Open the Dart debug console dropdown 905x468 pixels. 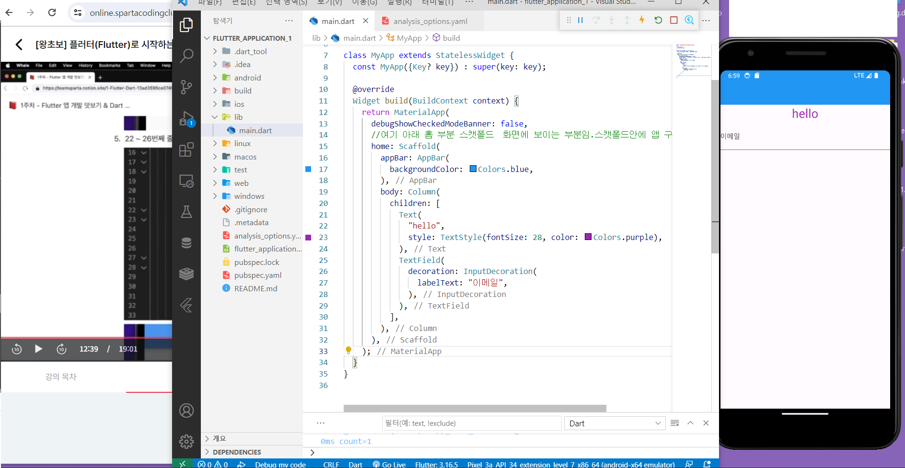pos(615,423)
